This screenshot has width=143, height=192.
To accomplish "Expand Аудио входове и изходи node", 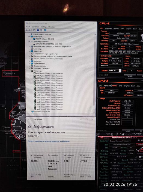I will 29,34.
